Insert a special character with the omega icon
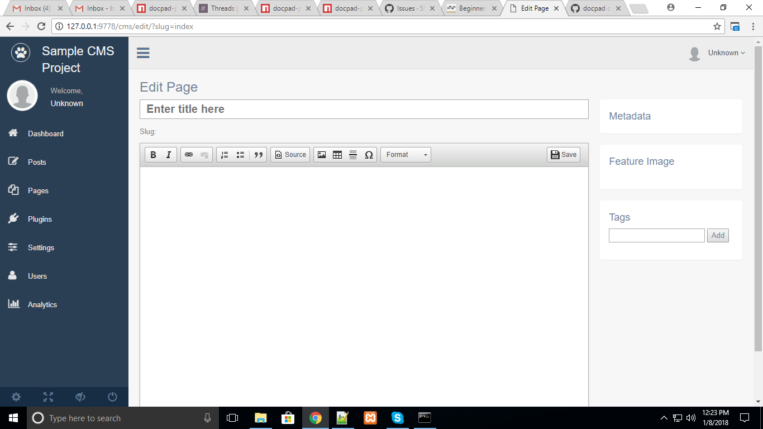The image size is (763, 429). click(369, 155)
